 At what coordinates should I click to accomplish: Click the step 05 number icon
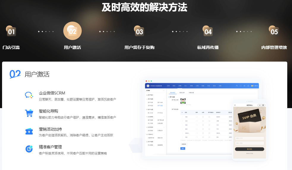tap(274, 31)
